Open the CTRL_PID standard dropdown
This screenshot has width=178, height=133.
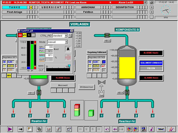[x=66, y=36]
